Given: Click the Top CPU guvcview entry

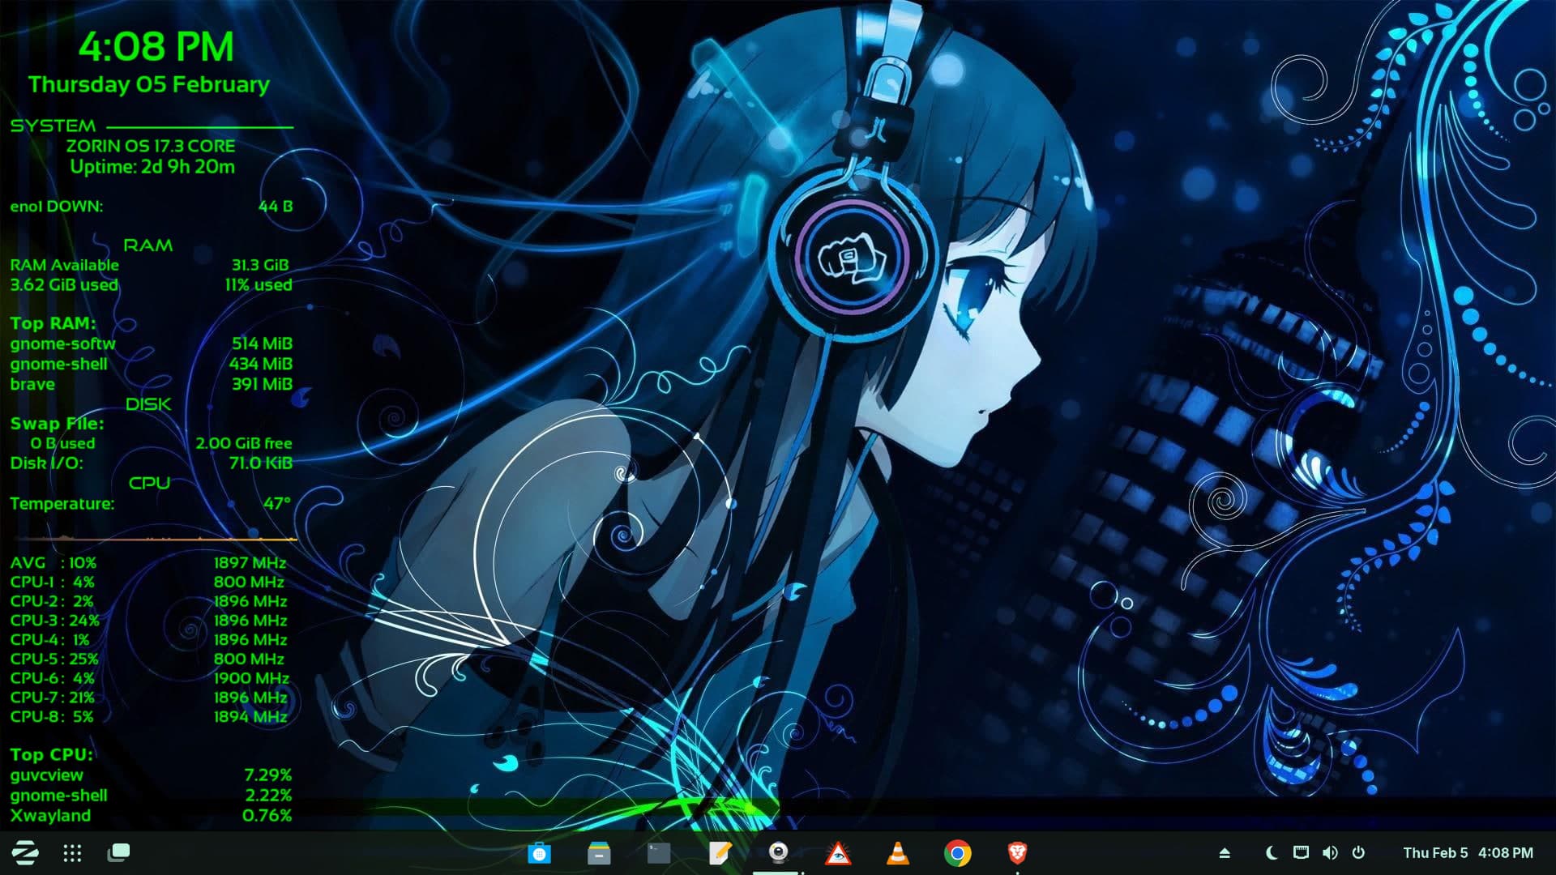Looking at the screenshot, I should (46, 775).
